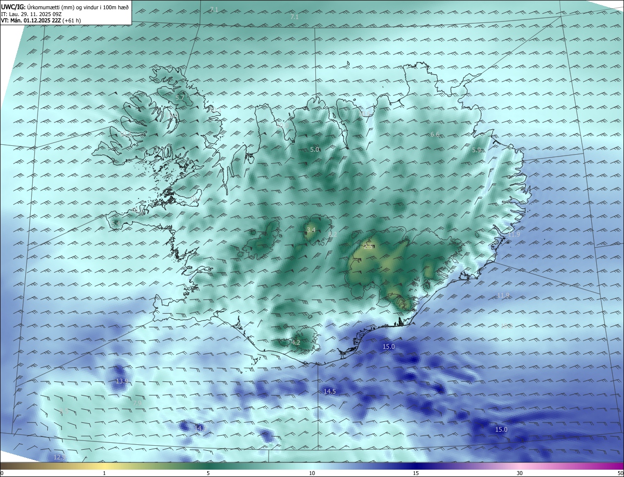Click the colorbar tick label 10
The width and height of the screenshot is (624, 477).
[x=312, y=473]
